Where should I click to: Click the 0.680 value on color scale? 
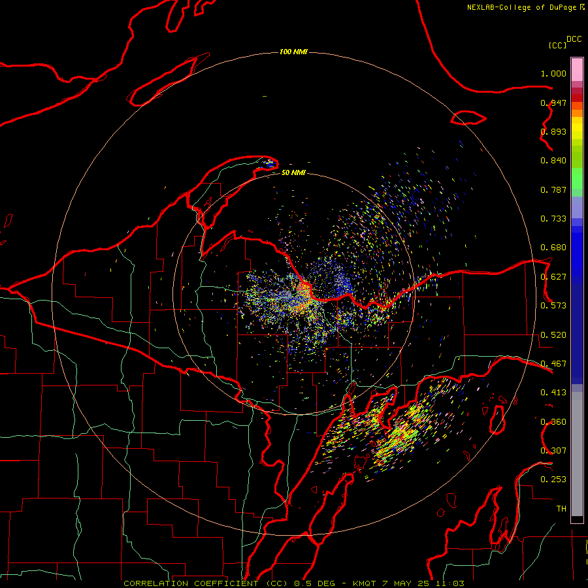tap(553, 248)
